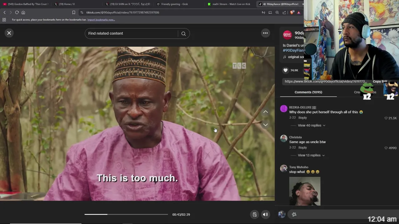Open the sticker icon in comment box
The image size is (399, 224).
point(294,214)
